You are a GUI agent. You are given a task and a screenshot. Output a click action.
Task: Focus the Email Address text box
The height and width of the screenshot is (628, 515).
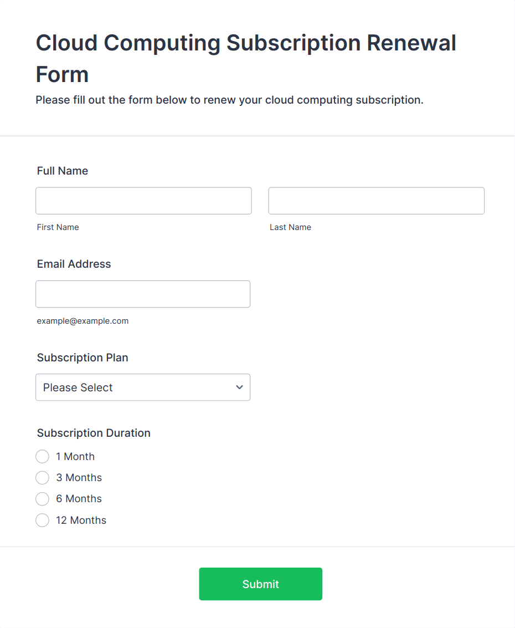coord(143,294)
